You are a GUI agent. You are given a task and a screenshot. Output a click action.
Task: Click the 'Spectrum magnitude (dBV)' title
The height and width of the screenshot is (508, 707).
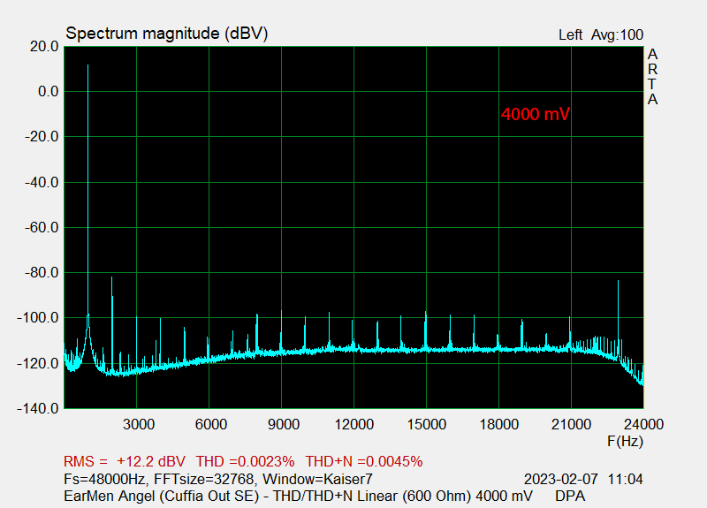(167, 34)
